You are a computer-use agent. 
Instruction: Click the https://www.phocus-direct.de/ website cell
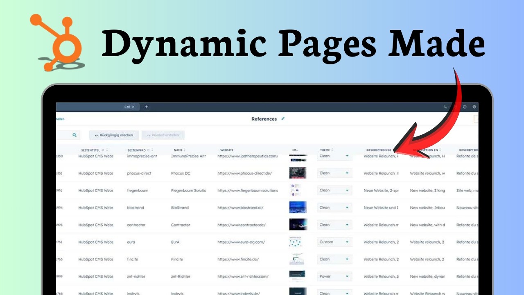coord(244,173)
